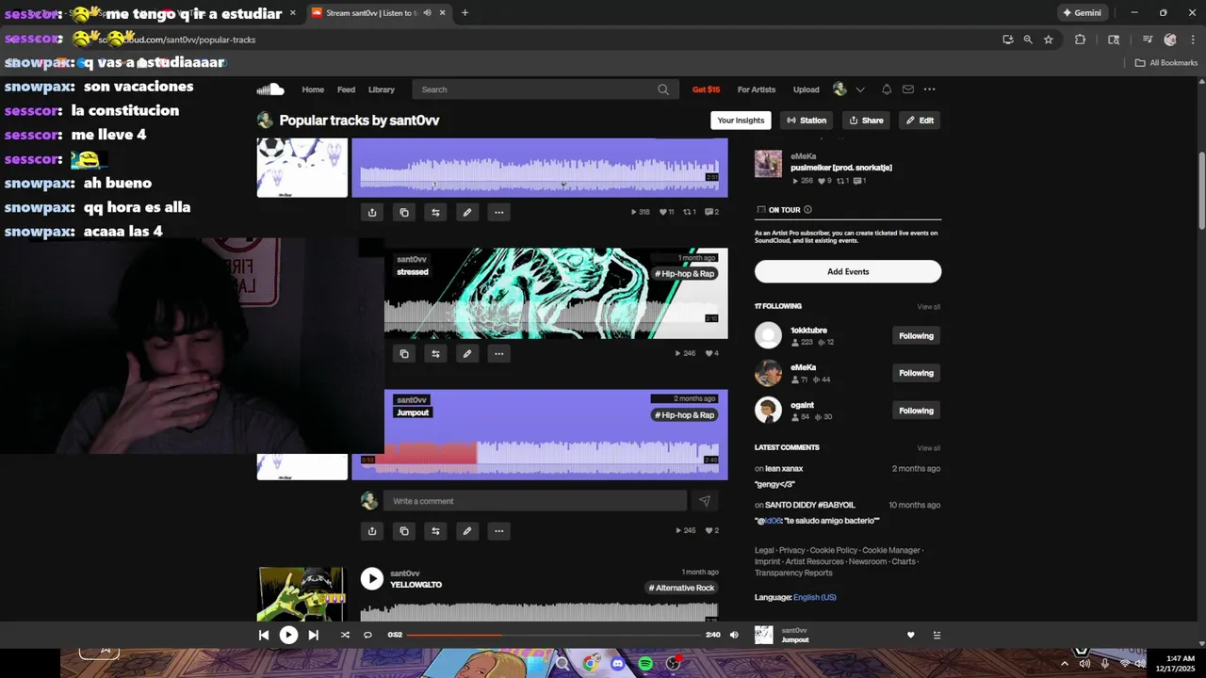Open more options for 318-plays track
The width and height of the screenshot is (1206, 678).
(x=499, y=212)
